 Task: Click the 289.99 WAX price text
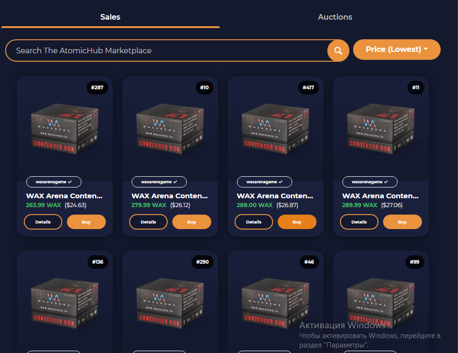(360, 205)
